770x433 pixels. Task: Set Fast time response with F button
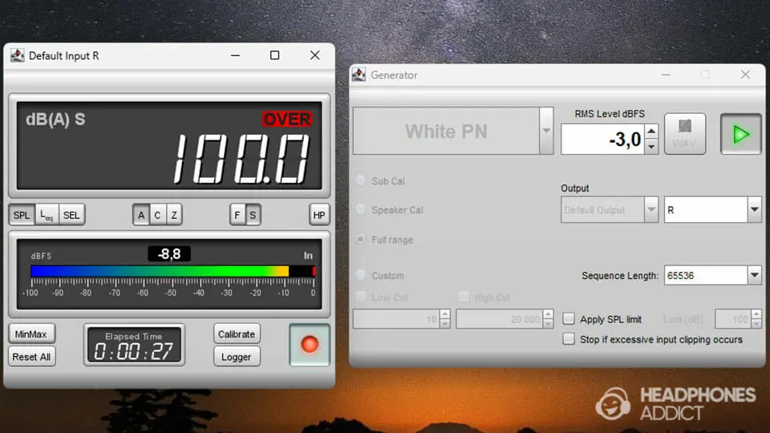[237, 215]
